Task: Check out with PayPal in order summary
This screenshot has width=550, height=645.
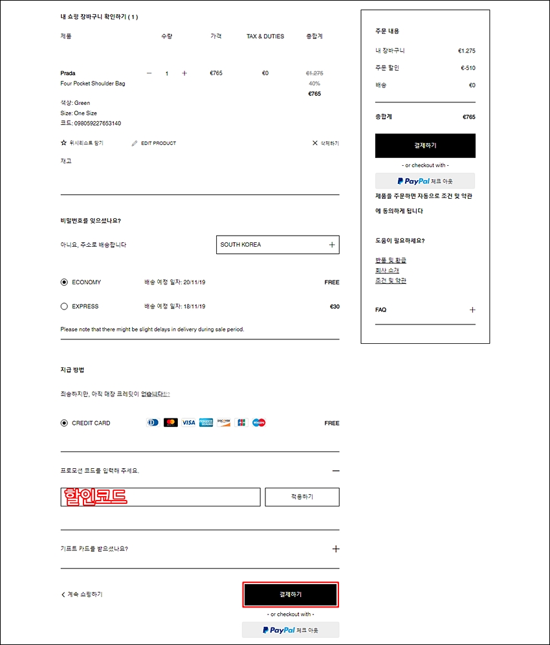Action: pos(425,181)
